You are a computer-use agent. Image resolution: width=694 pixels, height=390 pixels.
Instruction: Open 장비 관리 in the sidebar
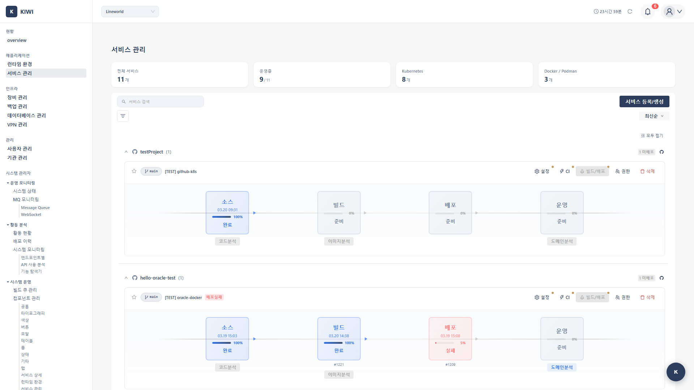click(x=17, y=97)
